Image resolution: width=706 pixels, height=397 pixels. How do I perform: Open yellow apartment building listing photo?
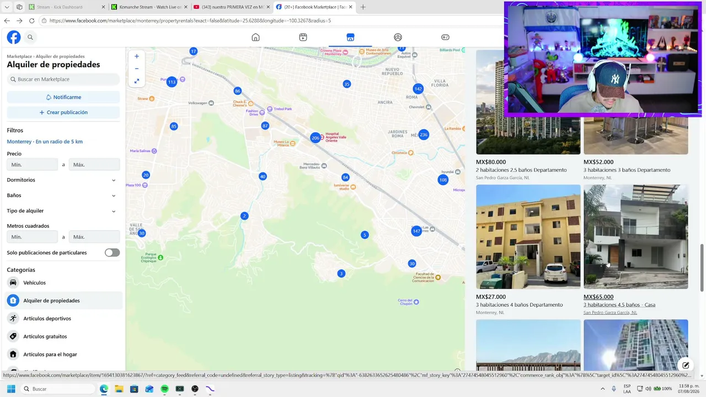(528, 237)
